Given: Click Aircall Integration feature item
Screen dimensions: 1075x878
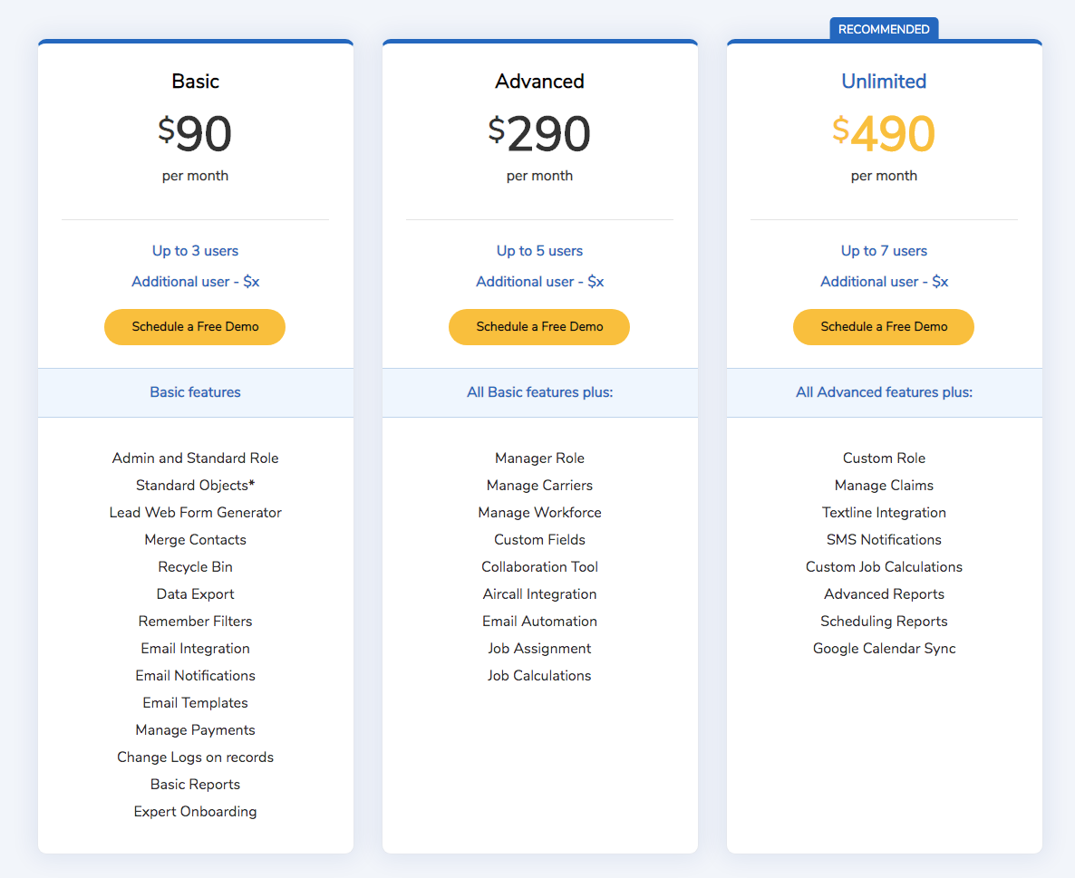Looking at the screenshot, I should [539, 594].
